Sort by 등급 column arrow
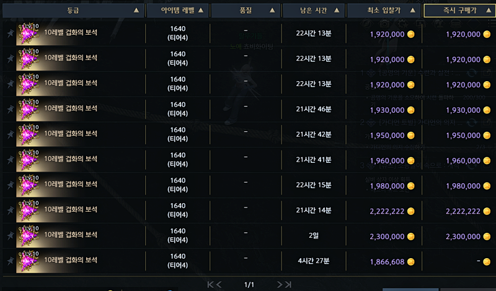496x291 pixels. (x=136, y=11)
